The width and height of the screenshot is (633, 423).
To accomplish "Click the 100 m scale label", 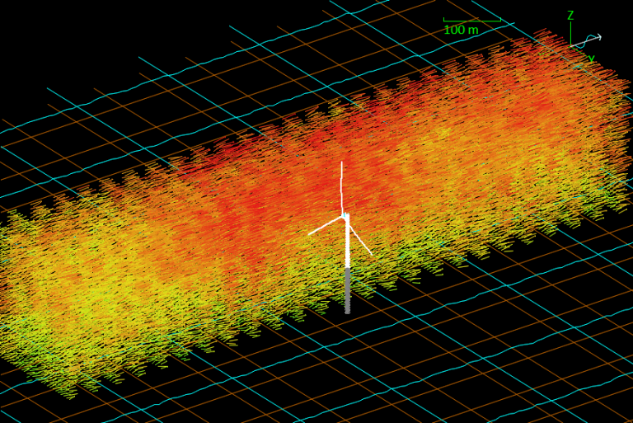I will tap(461, 31).
